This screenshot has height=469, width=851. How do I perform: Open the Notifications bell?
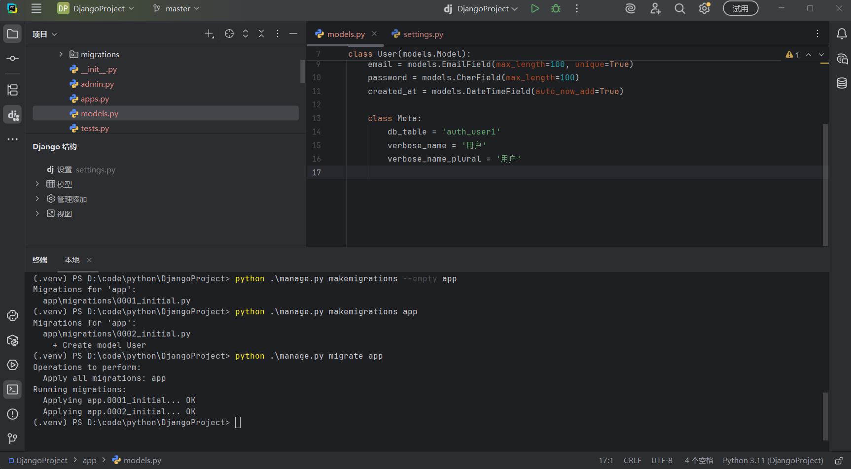[842, 34]
